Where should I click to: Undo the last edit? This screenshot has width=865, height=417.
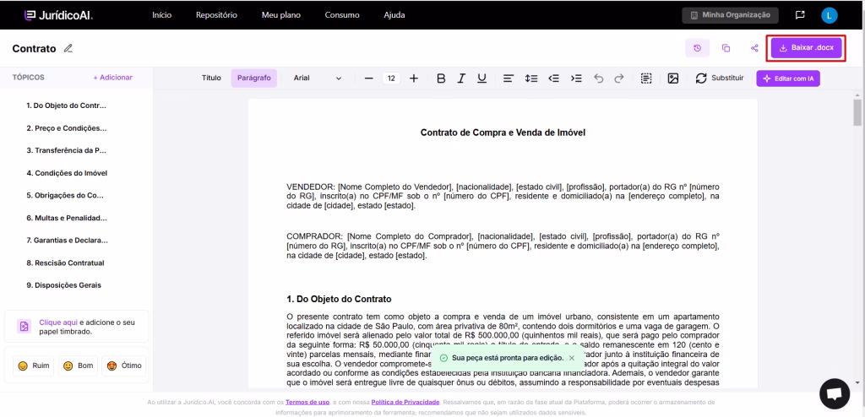599,79
